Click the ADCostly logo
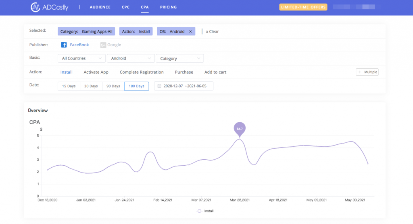413x224 pixels. tap(49, 7)
